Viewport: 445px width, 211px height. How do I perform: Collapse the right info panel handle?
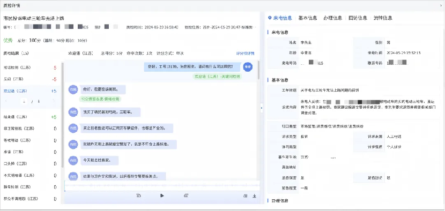(262, 108)
